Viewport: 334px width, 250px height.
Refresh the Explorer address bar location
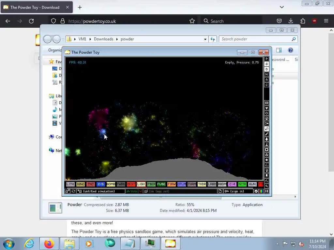(x=213, y=39)
